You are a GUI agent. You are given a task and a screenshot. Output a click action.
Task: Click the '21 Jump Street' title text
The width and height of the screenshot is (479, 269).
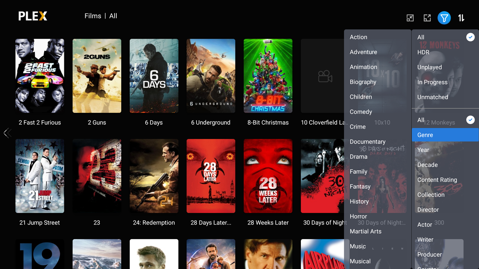click(x=40, y=223)
